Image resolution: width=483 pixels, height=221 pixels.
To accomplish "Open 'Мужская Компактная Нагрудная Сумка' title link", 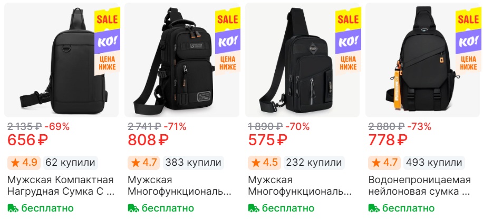I will click(x=61, y=186).
